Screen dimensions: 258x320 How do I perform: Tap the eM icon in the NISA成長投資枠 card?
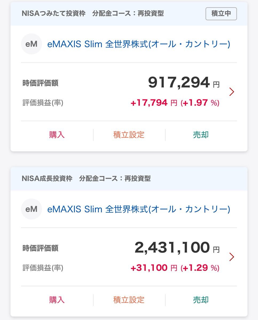32,209
